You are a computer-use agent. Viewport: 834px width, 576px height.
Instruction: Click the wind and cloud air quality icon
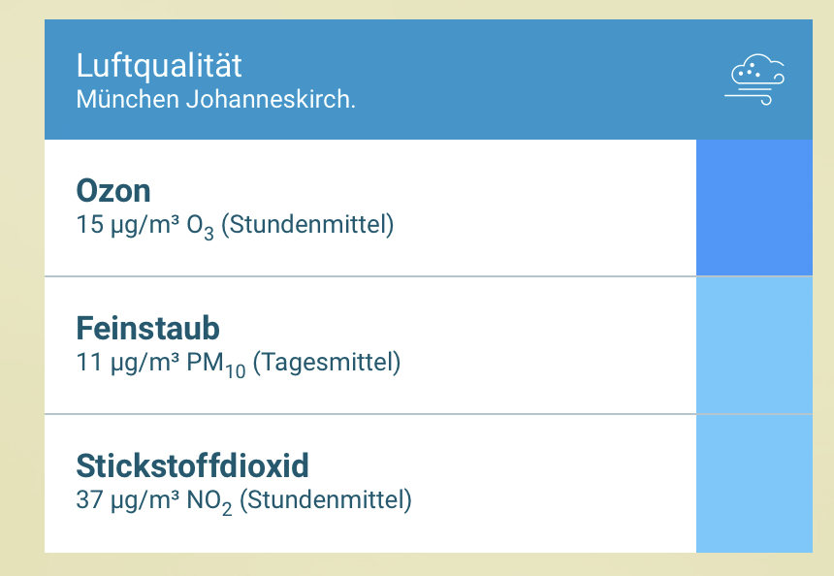coord(754,80)
